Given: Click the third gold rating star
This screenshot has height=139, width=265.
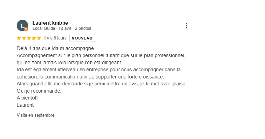Looking at the screenshot, I should pos(29,38).
